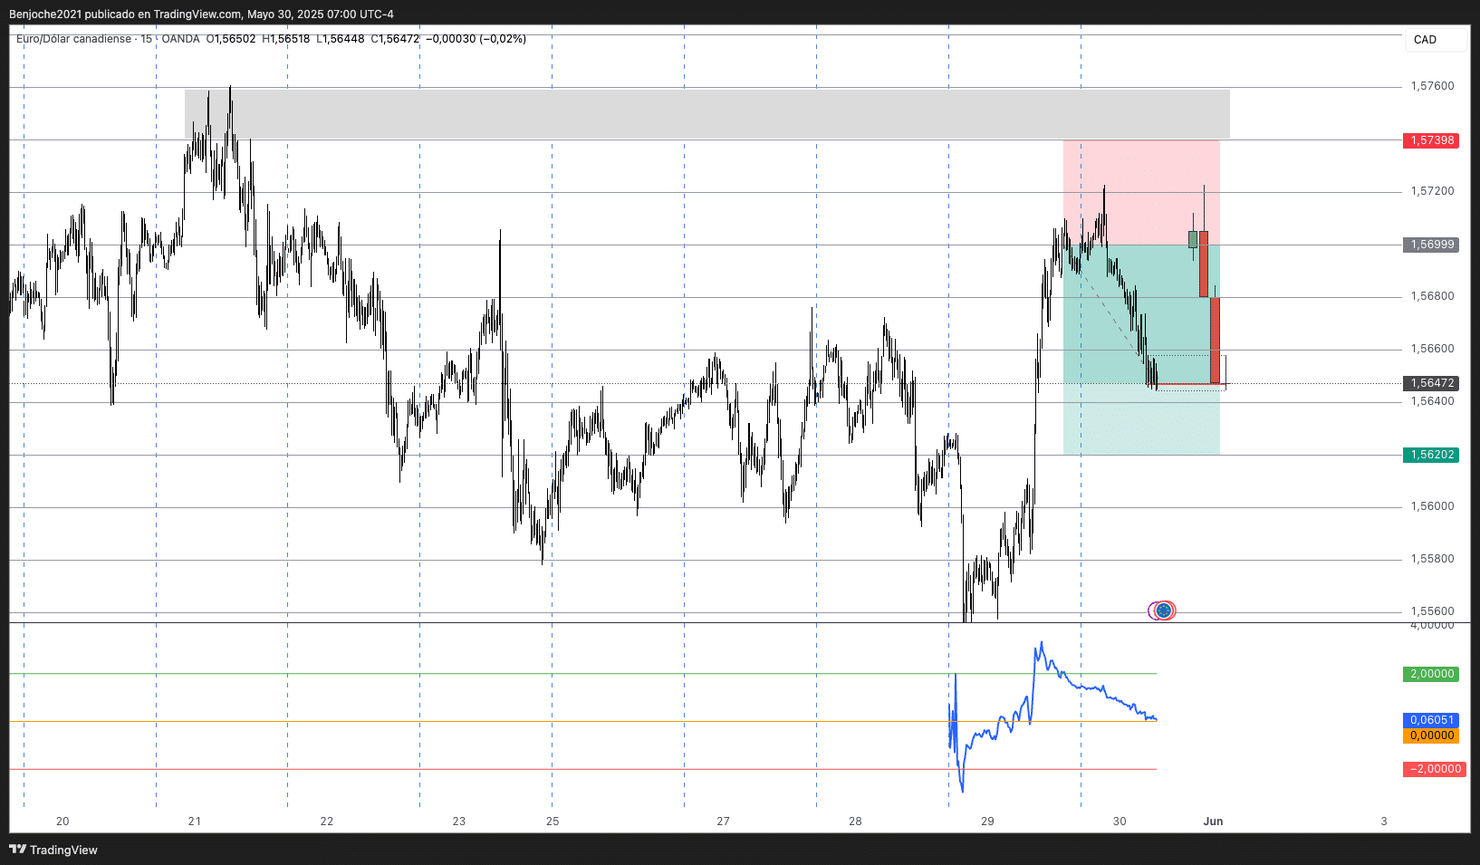Click the red stop-loss price label 1,57398
This screenshot has width=1480, height=865.
[x=1431, y=140]
